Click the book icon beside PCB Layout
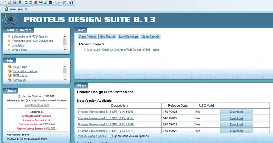This screenshot has height=143, width=273. [10, 75]
